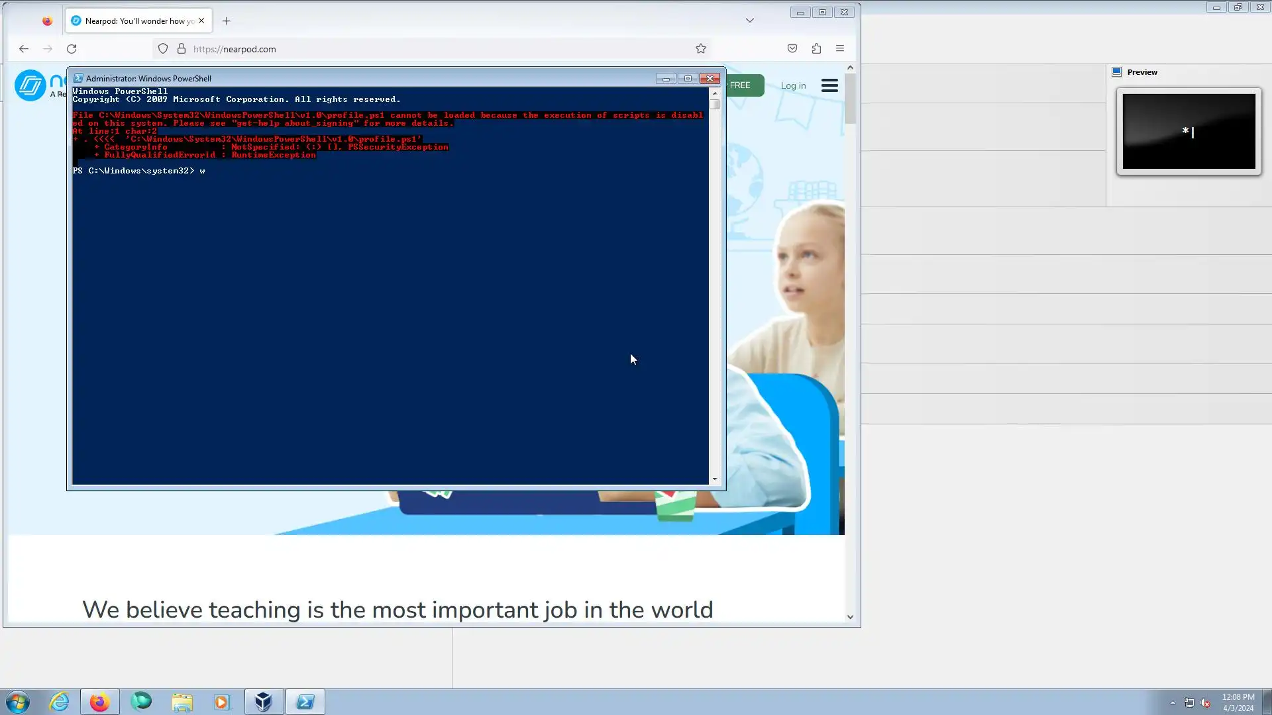Click the site security padlock icon
The image size is (1272, 715).
(x=182, y=49)
